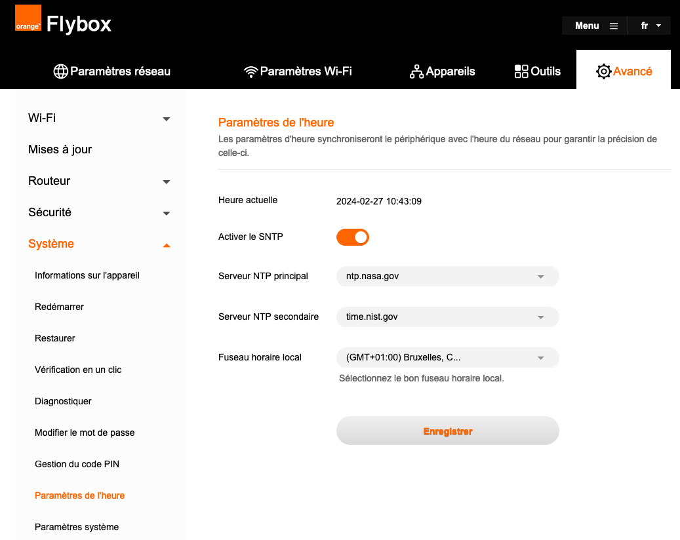
Task: Expand the Routeur sidebar section arrow
Action: click(x=166, y=182)
